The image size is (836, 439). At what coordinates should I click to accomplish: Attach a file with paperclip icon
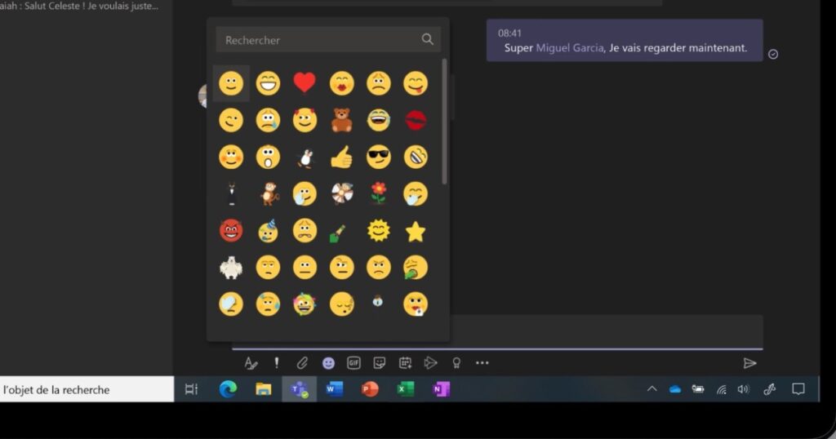click(302, 363)
